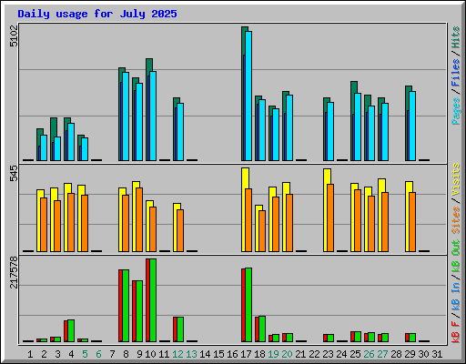This screenshot has width=466, height=364.
Task: Click the 'Pages' legend label
Action: 456,111
